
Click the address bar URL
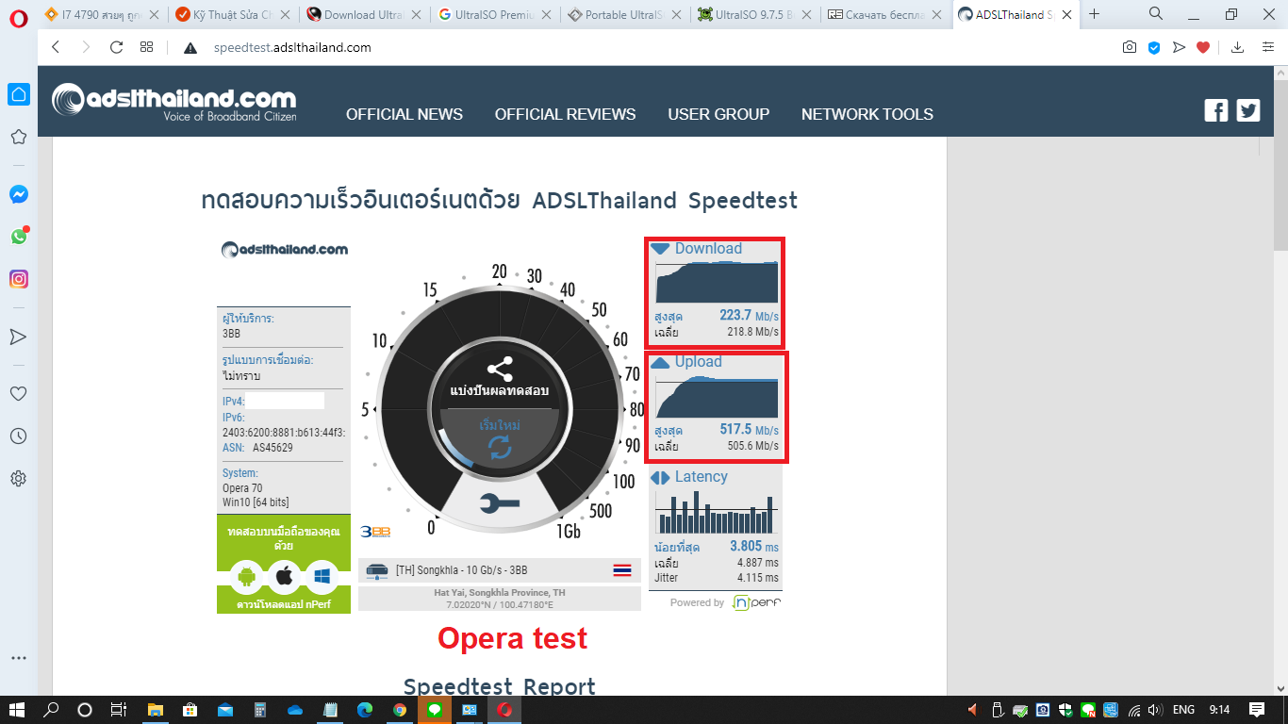pyautogui.click(x=291, y=48)
